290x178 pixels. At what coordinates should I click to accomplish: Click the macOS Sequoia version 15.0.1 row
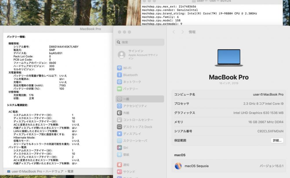click(229, 166)
